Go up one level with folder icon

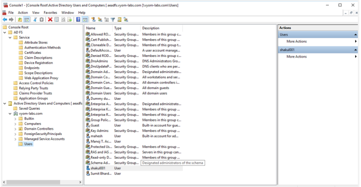coord(20,20)
